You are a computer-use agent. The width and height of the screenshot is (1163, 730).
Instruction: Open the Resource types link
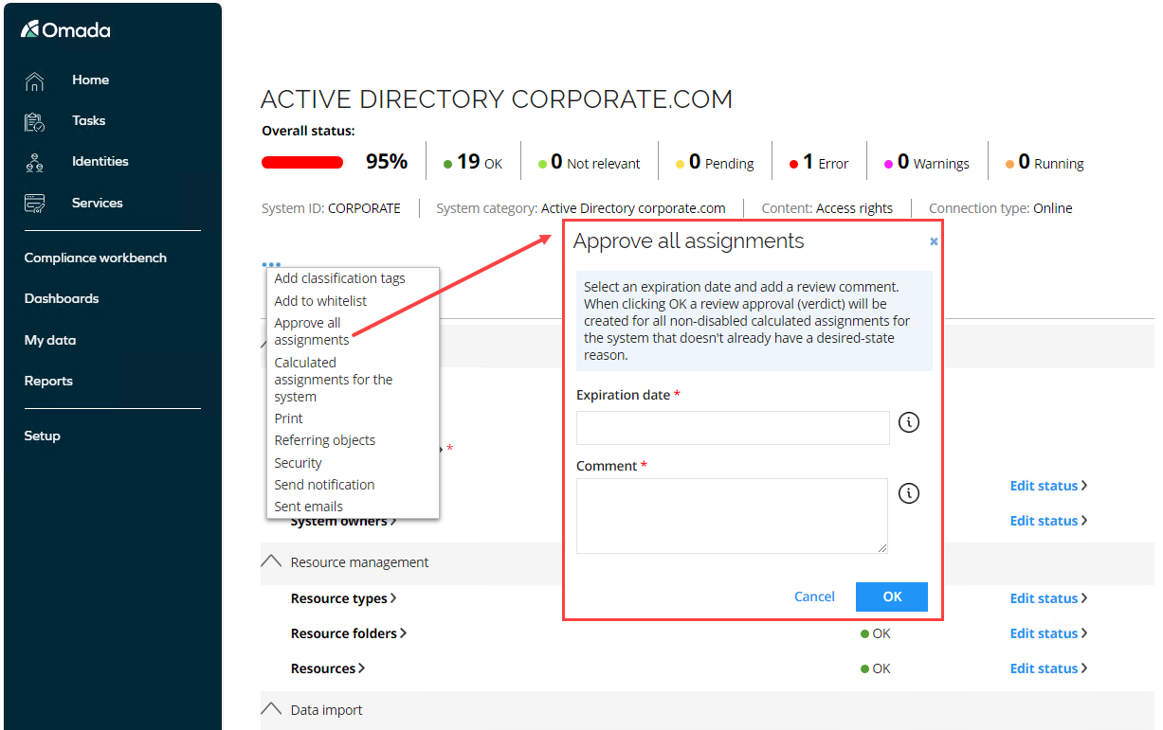pyautogui.click(x=343, y=598)
